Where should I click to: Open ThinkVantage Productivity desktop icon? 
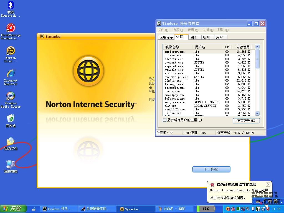pos(11,28)
